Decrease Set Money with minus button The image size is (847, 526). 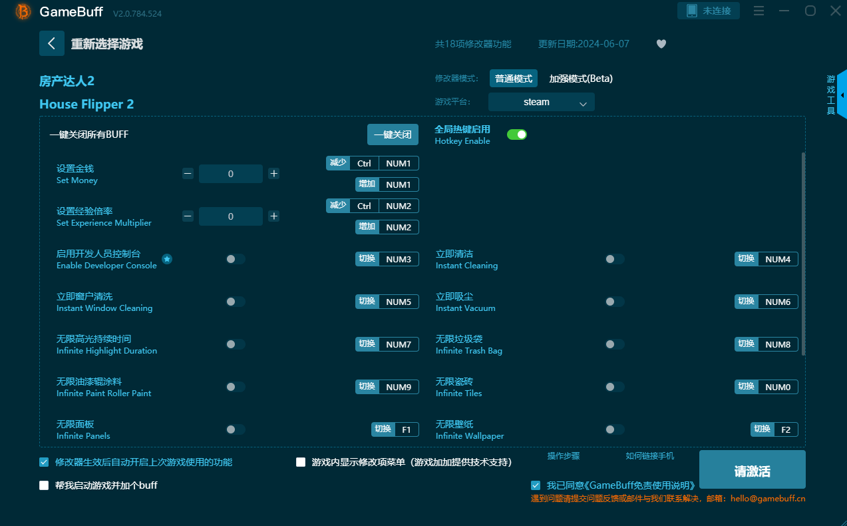tap(188, 174)
